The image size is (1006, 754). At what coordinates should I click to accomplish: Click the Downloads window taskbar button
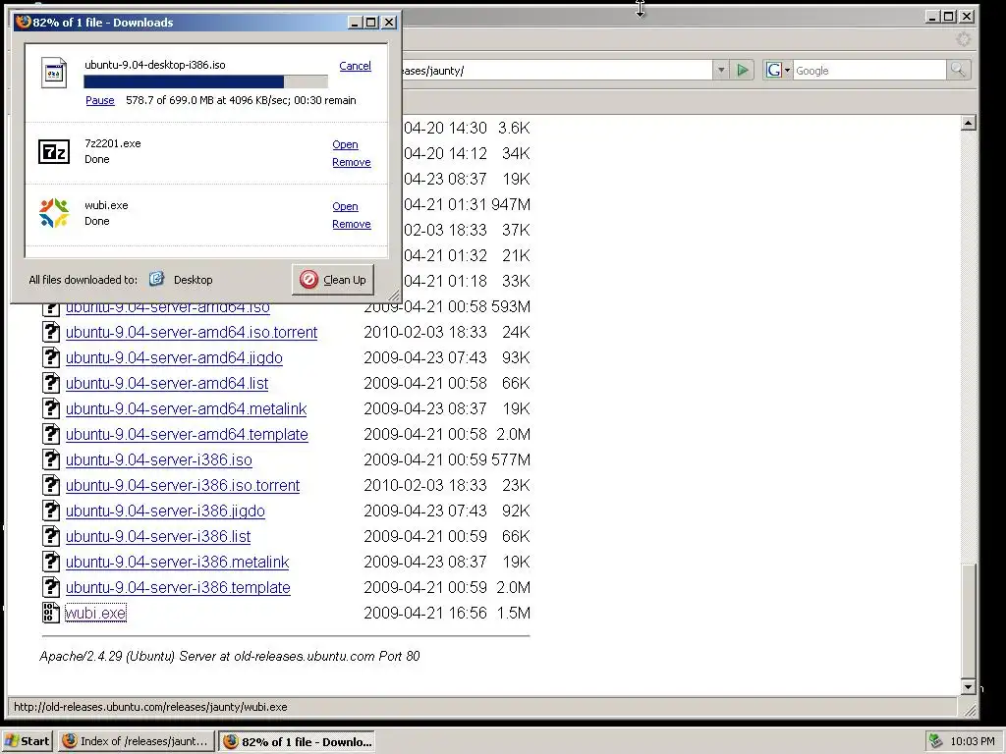(297, 741)
